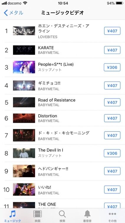Buy People=S**t (Live) for ¥306
Viewport: 125px width, 223px height.
tap(112, 67)
